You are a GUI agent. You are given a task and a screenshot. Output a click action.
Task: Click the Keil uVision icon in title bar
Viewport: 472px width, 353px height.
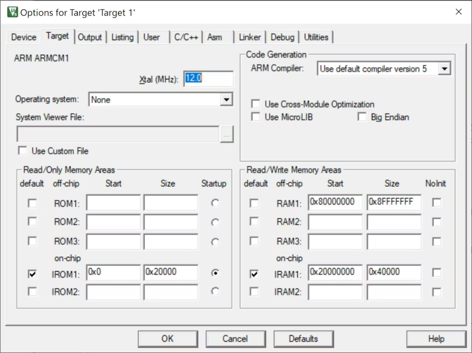tap(13, 12)
